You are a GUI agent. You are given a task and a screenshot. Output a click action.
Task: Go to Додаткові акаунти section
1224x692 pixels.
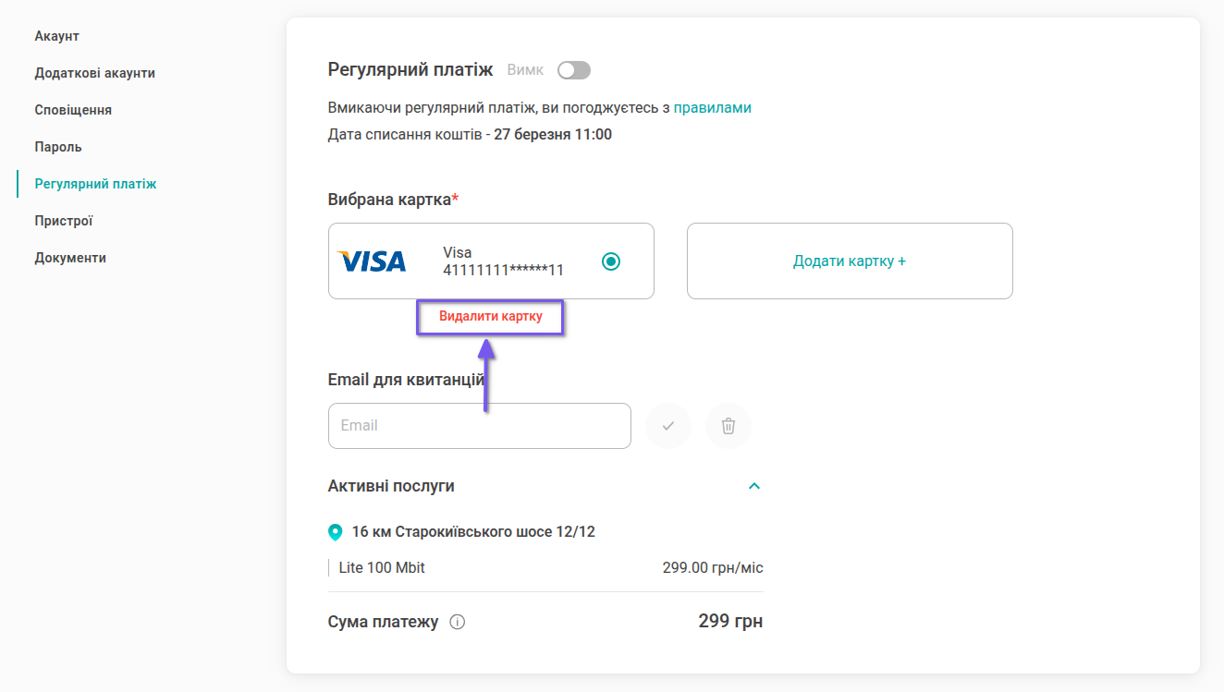click(x=95, y=73)
